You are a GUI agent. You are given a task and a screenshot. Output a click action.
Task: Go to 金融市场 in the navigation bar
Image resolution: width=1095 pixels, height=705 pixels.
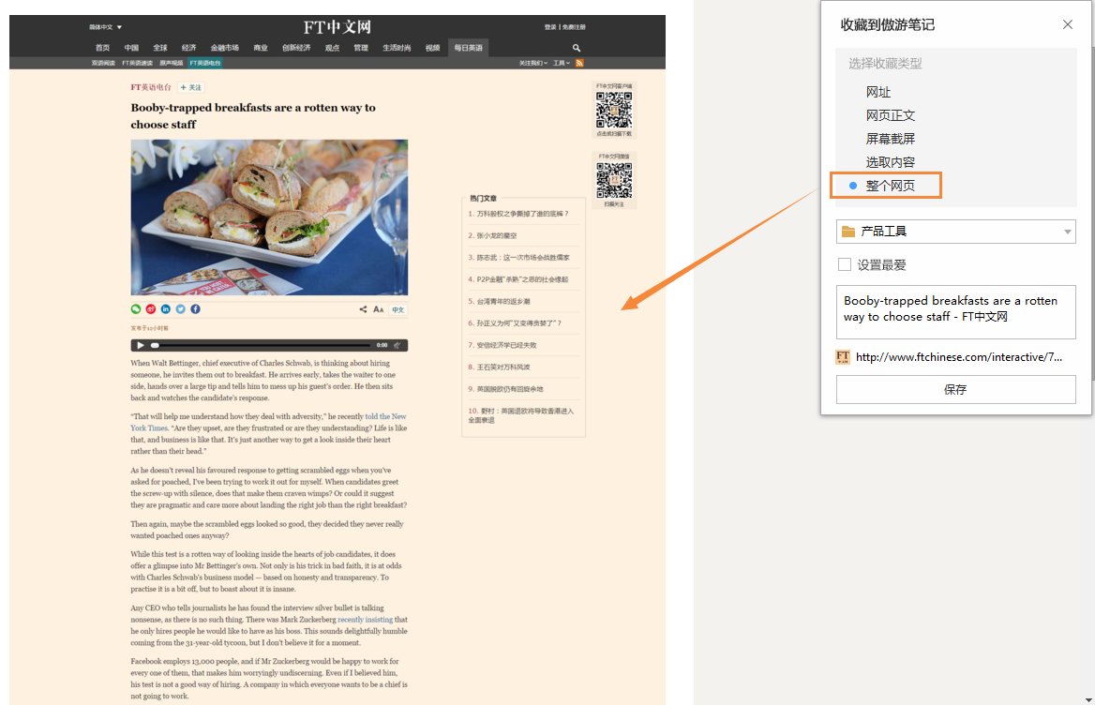click(224, 48)
